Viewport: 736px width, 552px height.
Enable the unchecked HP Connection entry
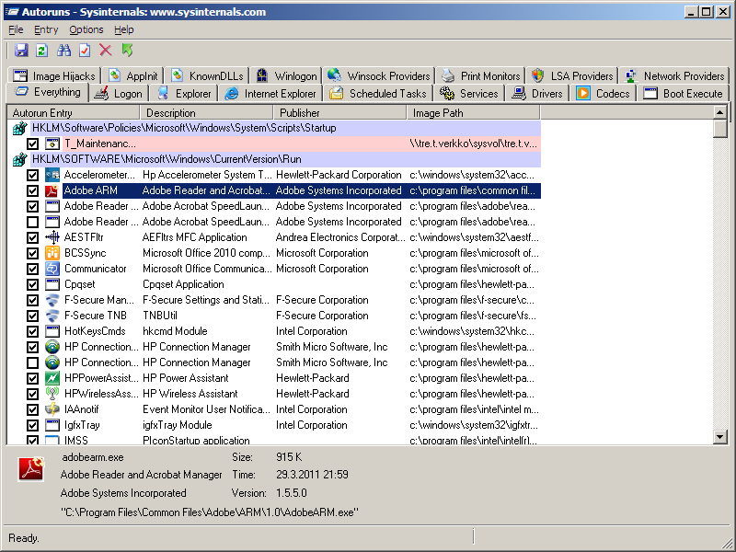tap(32, 362)
